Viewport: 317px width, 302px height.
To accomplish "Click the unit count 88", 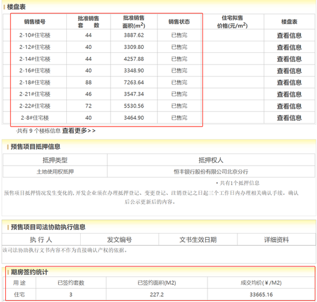I will click(88, 82).
